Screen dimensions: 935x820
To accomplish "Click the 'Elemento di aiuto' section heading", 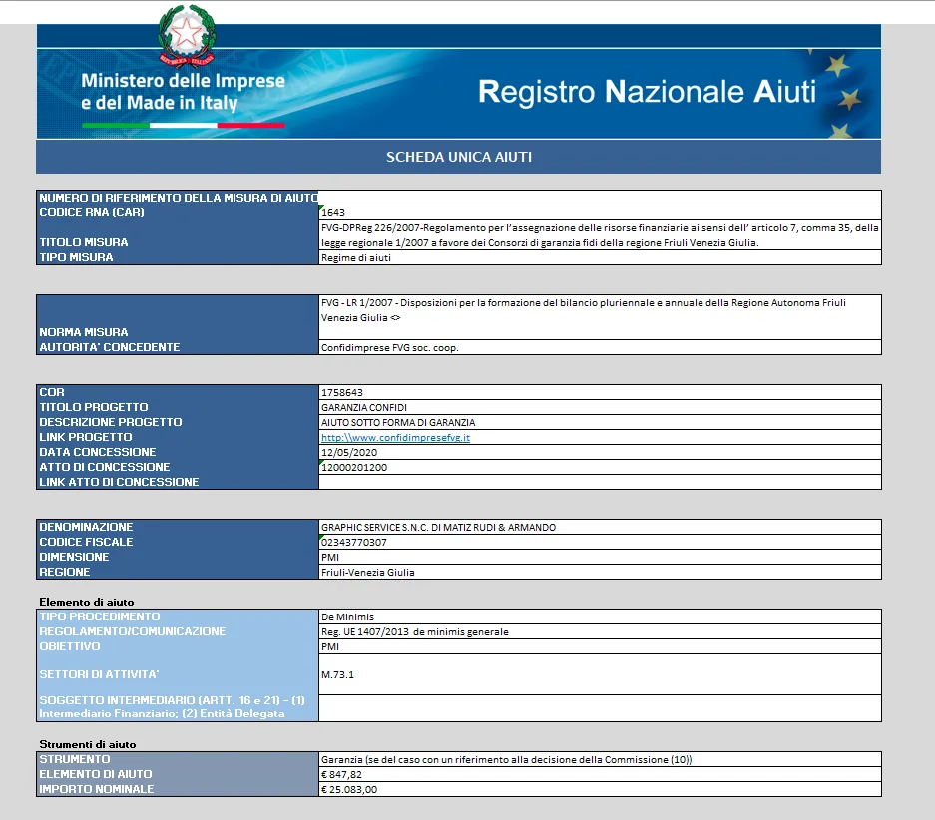I will pos(87,602).
